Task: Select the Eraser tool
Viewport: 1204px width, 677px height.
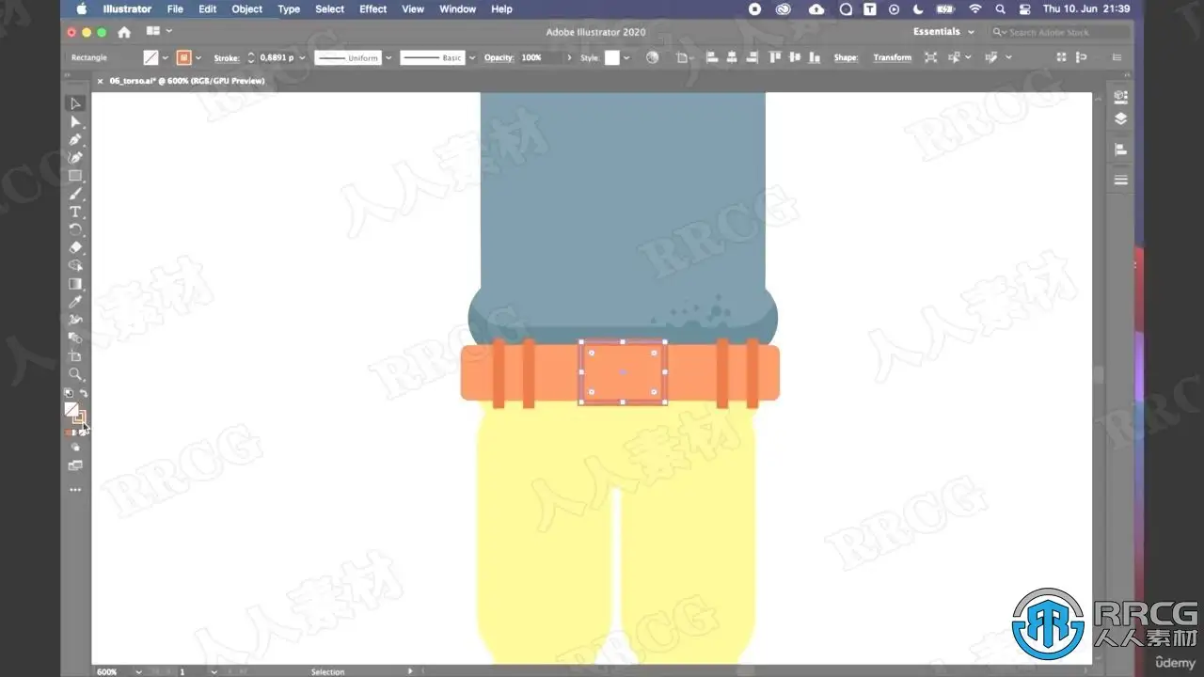Action: pyautogui.click(x=75, y=247)
